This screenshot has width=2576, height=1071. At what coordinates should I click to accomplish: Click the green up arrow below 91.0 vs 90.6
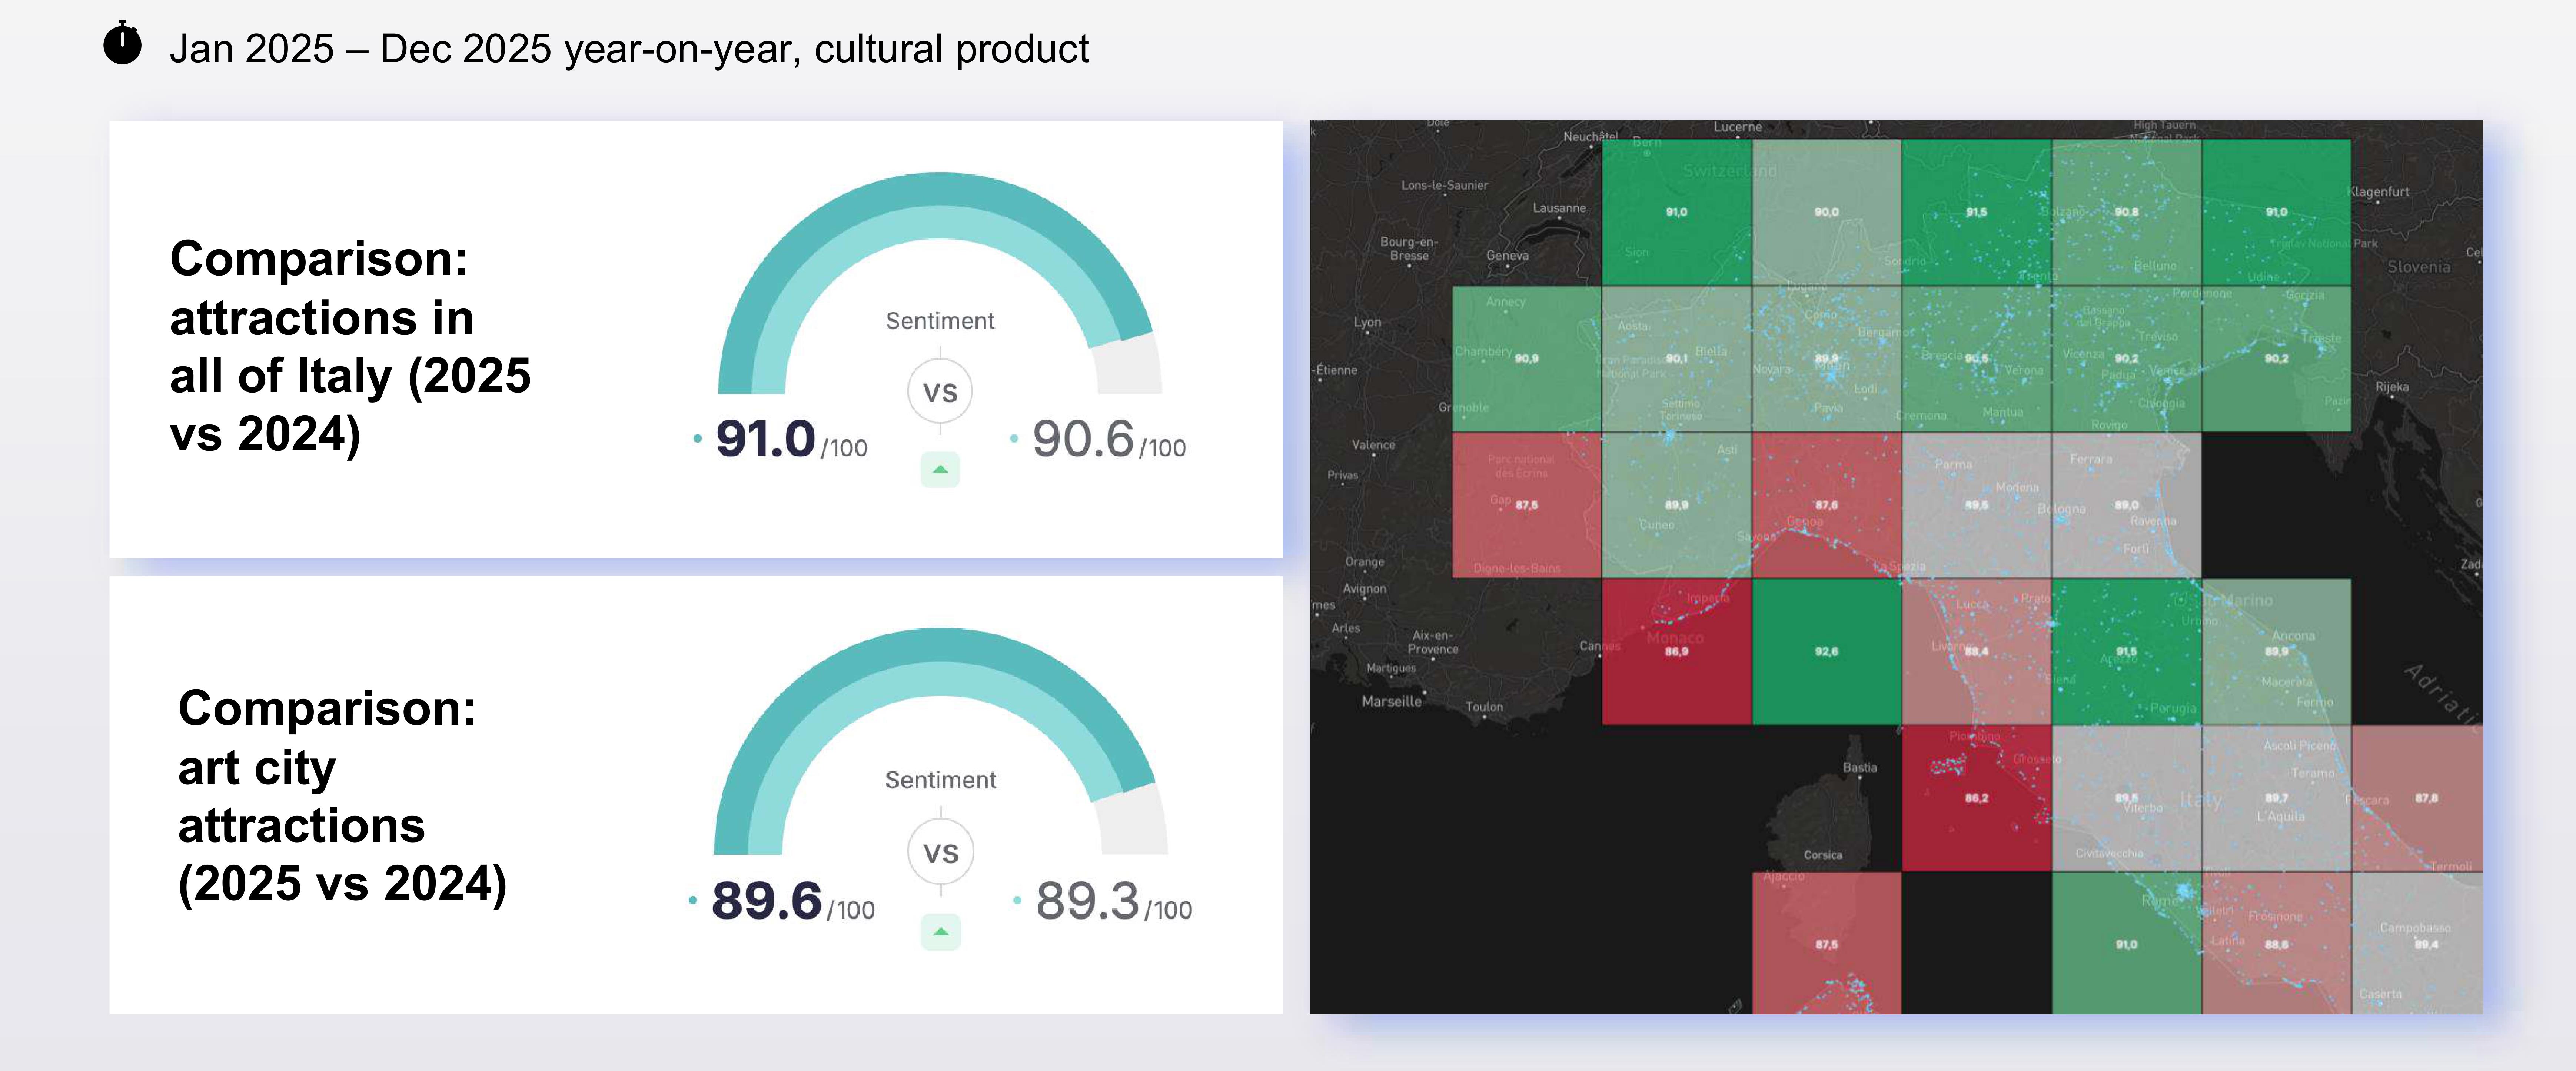(x=940, y=470)
